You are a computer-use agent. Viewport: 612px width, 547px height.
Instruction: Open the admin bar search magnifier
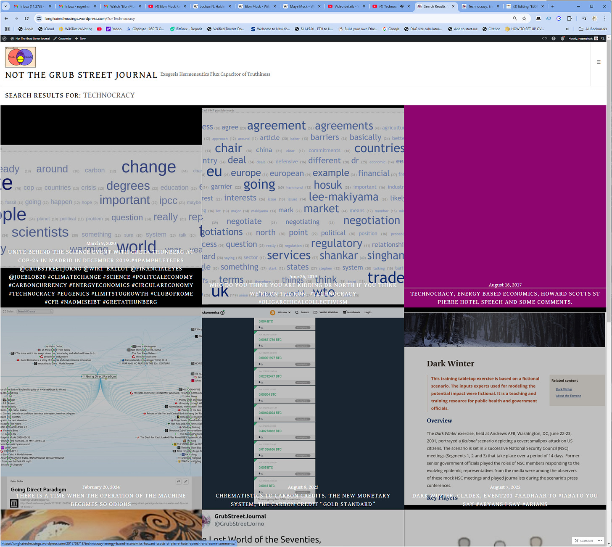[x=603, y=38]
